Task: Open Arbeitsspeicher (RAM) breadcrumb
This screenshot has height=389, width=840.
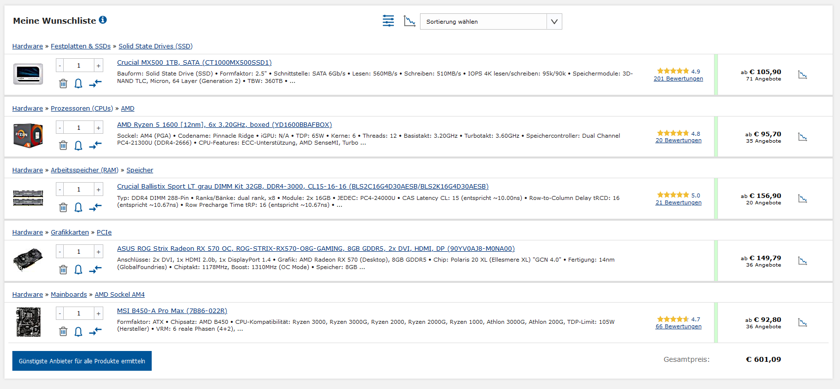Action: click(84, 170)
